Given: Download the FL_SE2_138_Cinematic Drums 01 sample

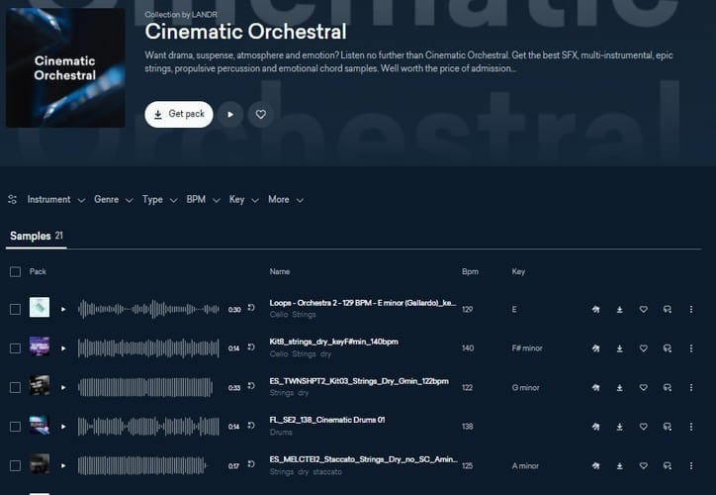Looking at the screenshot, I should point(620,427).
